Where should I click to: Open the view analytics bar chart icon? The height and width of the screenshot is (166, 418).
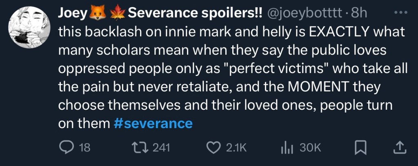click(x=287, y=147)
